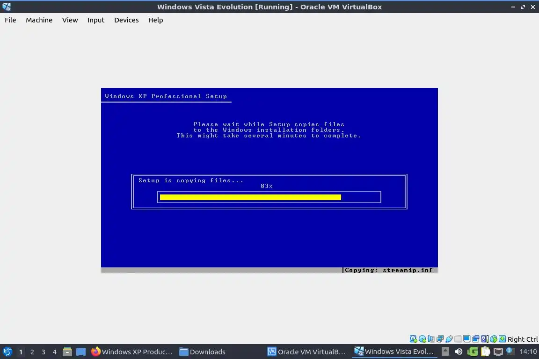Click the green G tray icon
Viewport: 539px width, 359px height.
472,352
